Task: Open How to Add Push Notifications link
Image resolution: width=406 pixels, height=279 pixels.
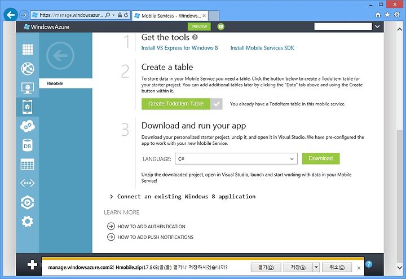Action: 156,237
